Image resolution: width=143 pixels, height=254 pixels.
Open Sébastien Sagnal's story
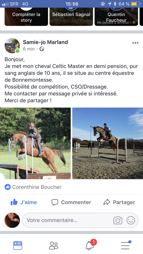tap(71, 17)
